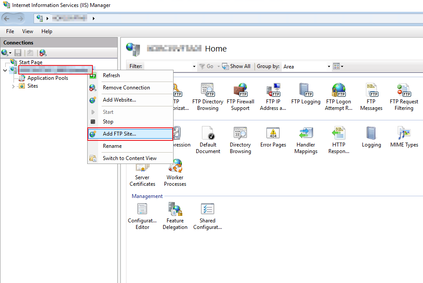423x283 pixels.
Task: Open Worker Processes feature
Action: 175,173
